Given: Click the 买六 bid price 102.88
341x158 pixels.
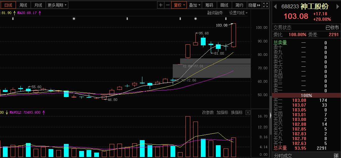Looking at the screenshot, I should [x=299, y=124].
